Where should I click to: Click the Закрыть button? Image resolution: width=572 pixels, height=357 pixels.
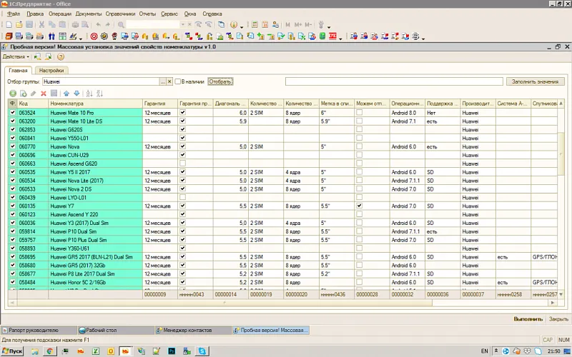point(558,318)
